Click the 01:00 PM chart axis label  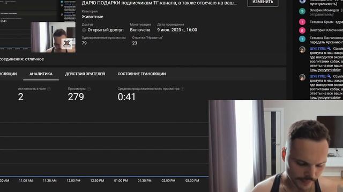click(121, 181)
